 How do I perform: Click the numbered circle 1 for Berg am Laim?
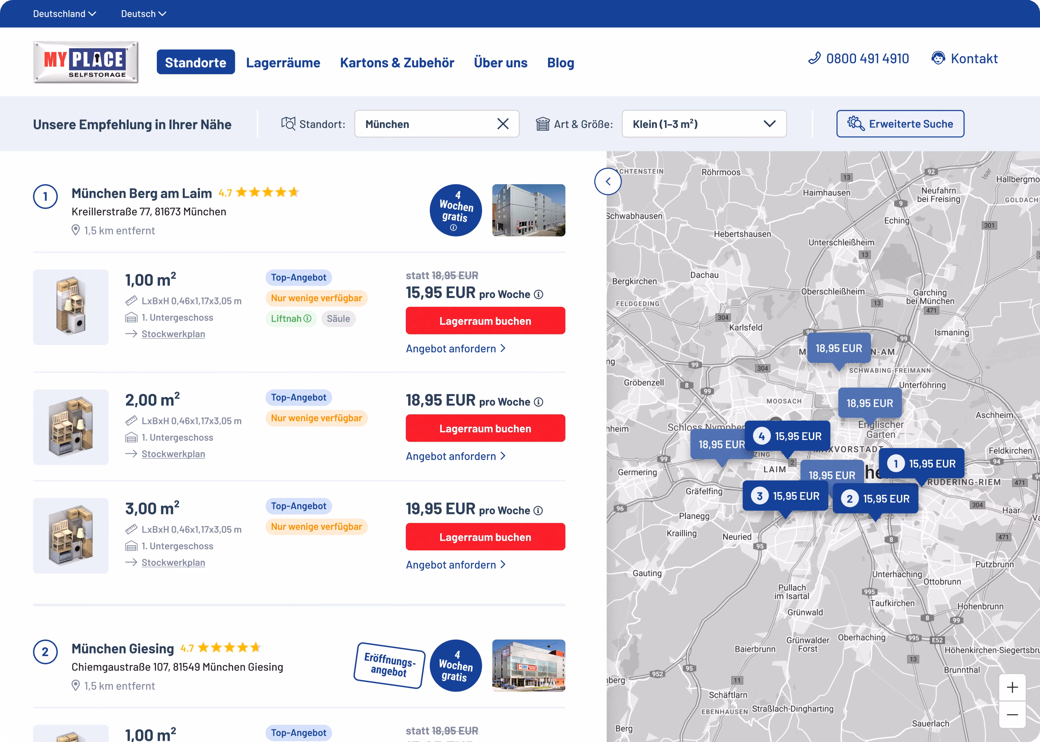(x=45, y=196)
